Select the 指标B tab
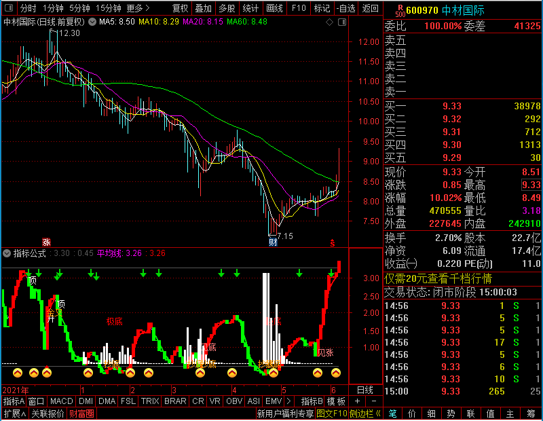The height and width of the screenshot is (421, 543). tap(312, 401)
